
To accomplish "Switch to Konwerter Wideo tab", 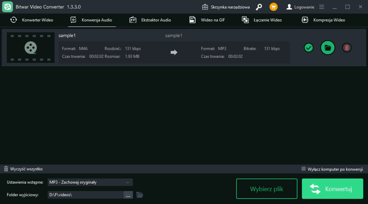I will (x=32, y=20).
